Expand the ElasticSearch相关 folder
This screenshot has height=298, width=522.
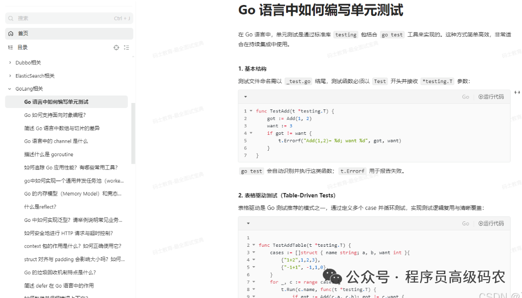click(10, 76)
